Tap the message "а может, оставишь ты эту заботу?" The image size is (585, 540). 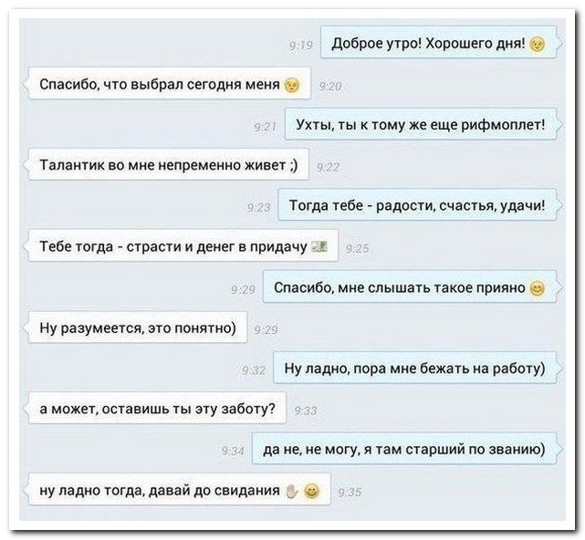[158, 409]
